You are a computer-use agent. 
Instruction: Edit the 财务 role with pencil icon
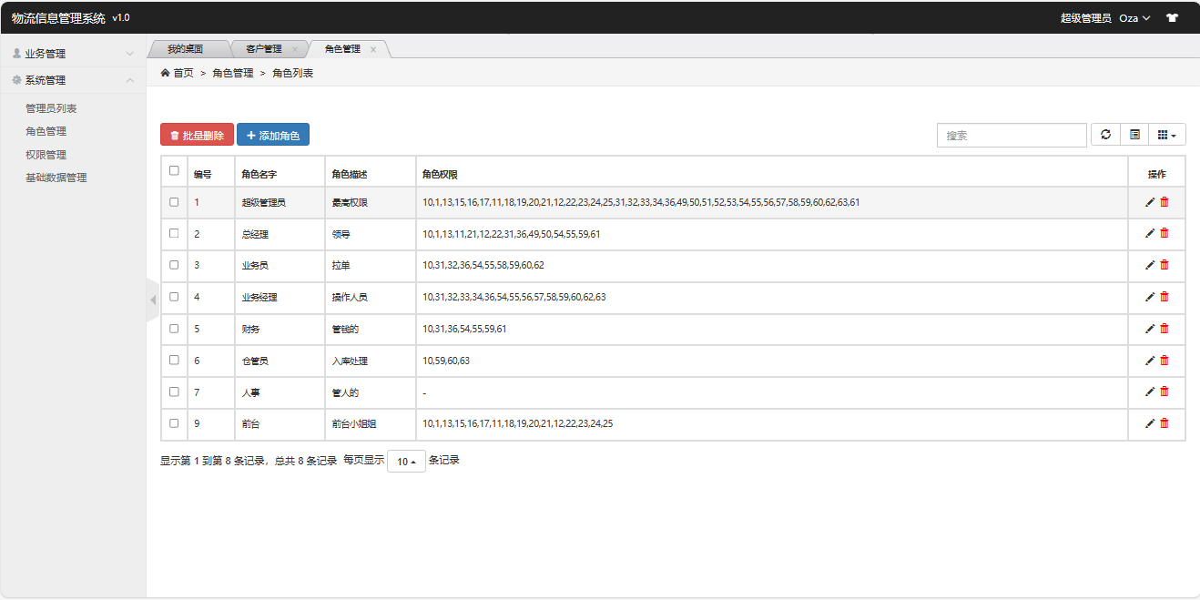1150,329
